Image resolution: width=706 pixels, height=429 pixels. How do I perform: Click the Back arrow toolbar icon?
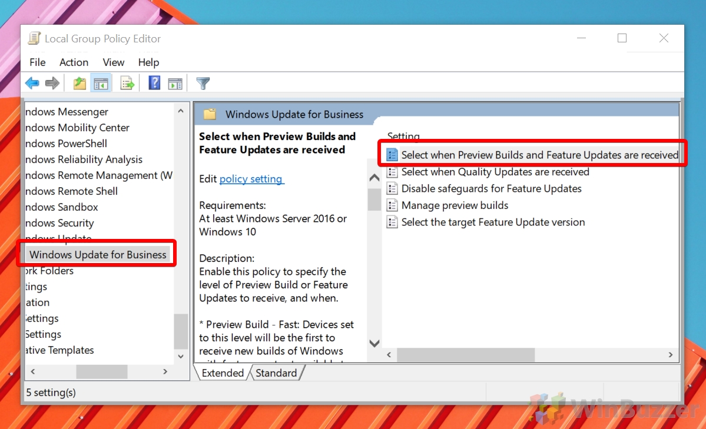pos(32,84)
